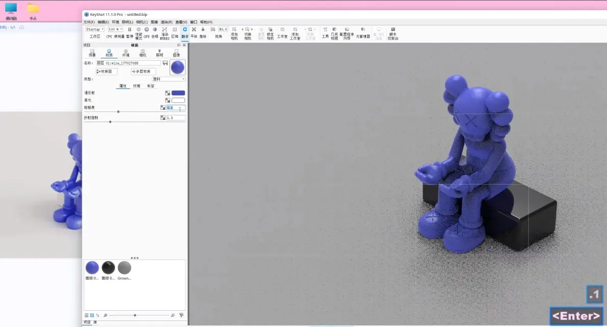Switch to the 标签 (Labels) material sub-tab
The width and height of the screenshot is (607, 327).
(x=151, y=86)
